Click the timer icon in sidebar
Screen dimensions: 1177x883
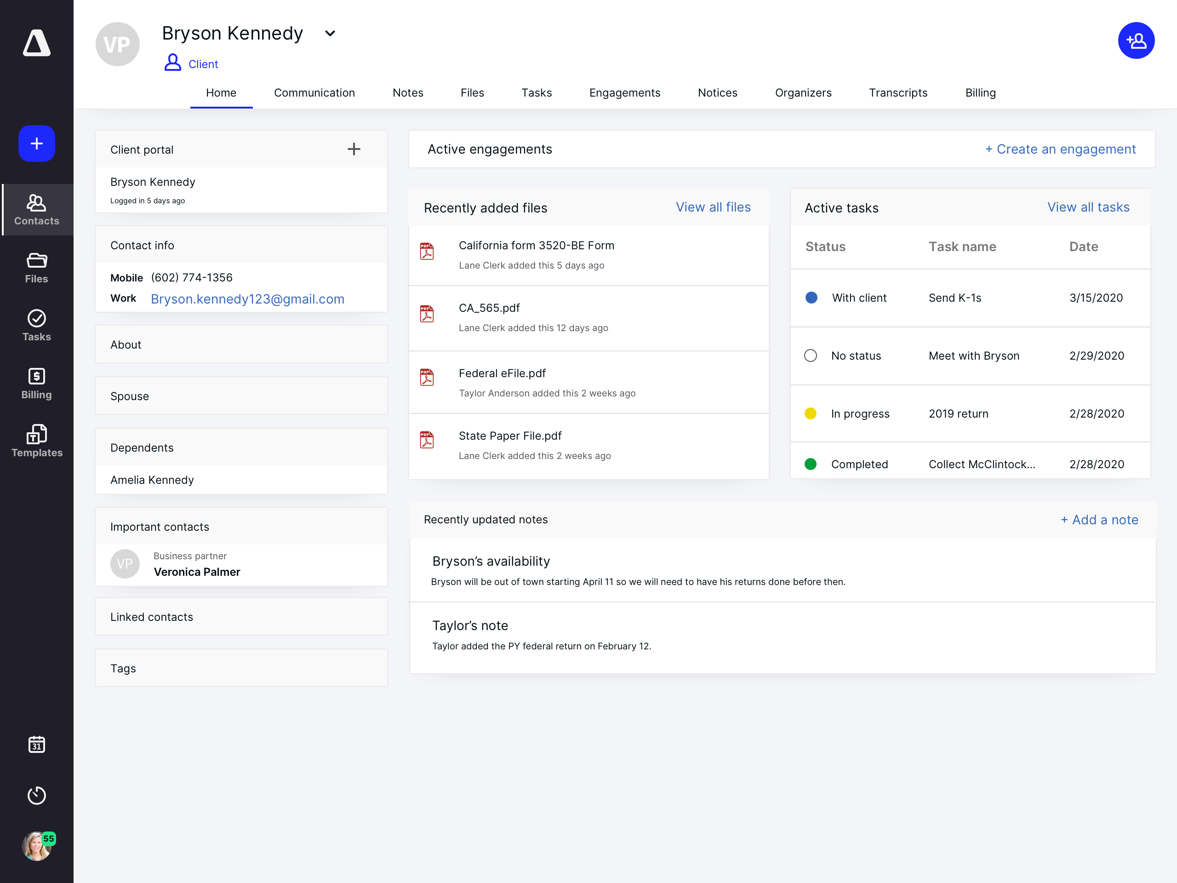click(x=37, y=795)
